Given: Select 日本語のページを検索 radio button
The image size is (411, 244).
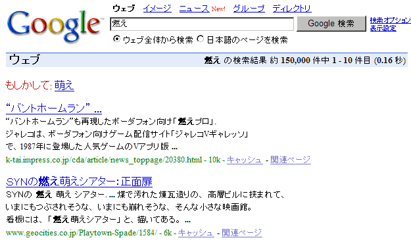Looking at the screenshot, I should coord(201,39).
